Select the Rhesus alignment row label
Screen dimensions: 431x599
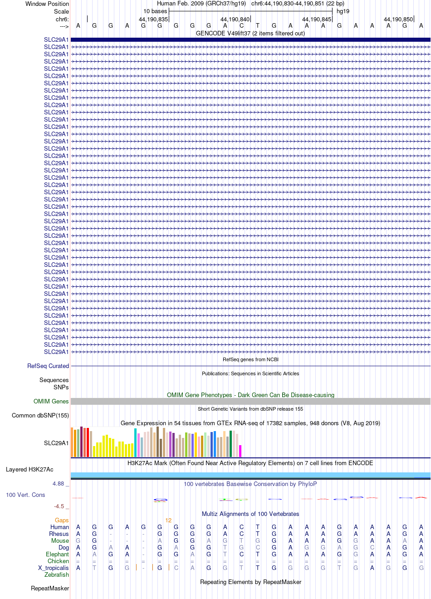point(59,534)
